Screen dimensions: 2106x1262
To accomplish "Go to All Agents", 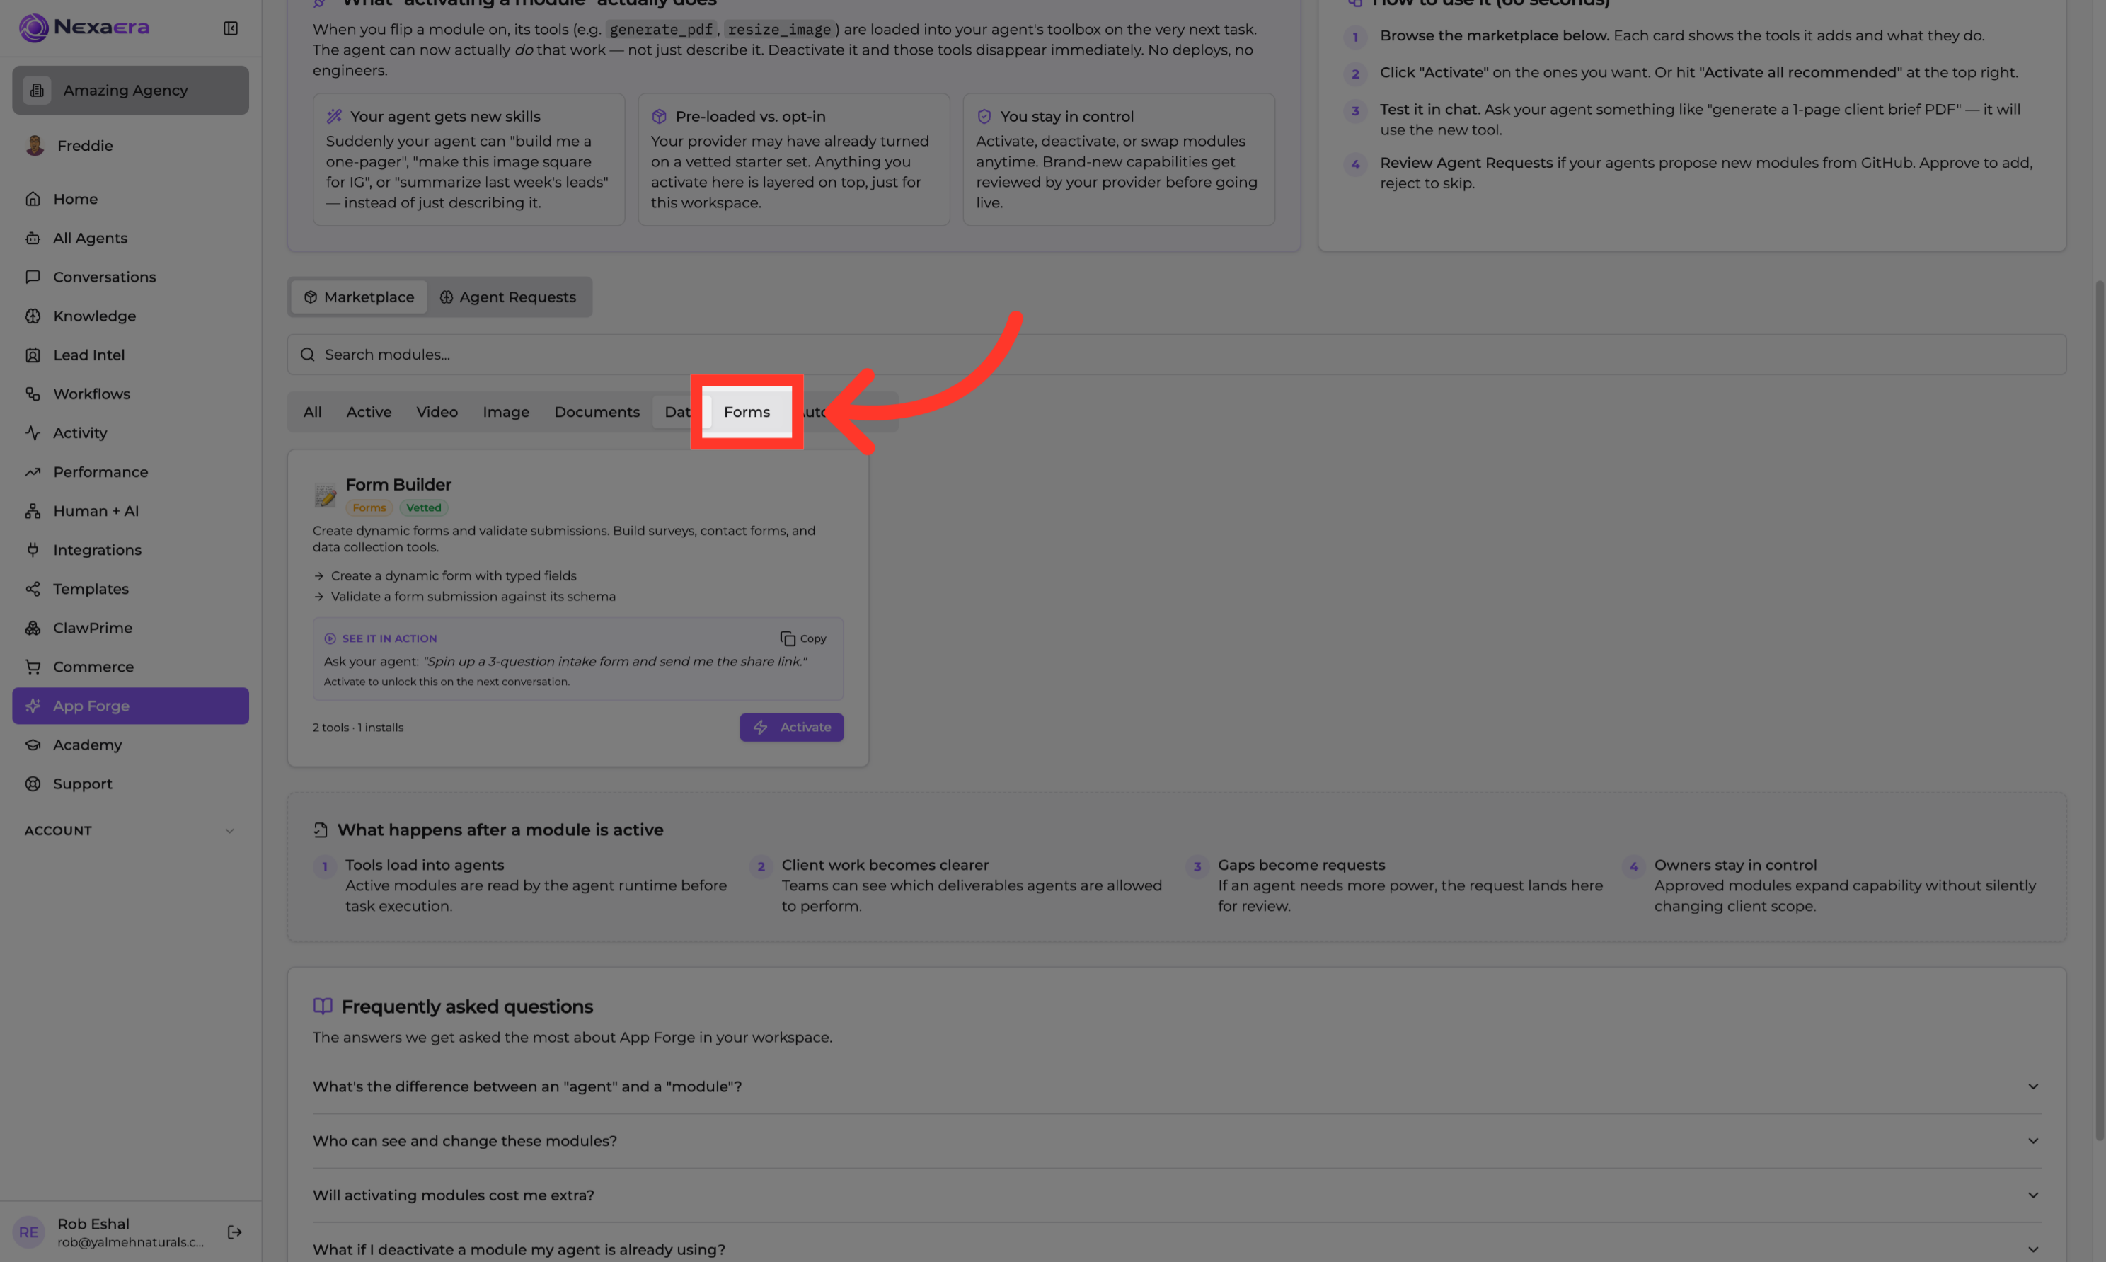I will coord(130,238).
